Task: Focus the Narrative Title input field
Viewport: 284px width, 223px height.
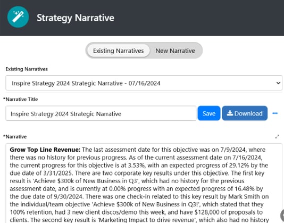Action: tap(101, 113)
